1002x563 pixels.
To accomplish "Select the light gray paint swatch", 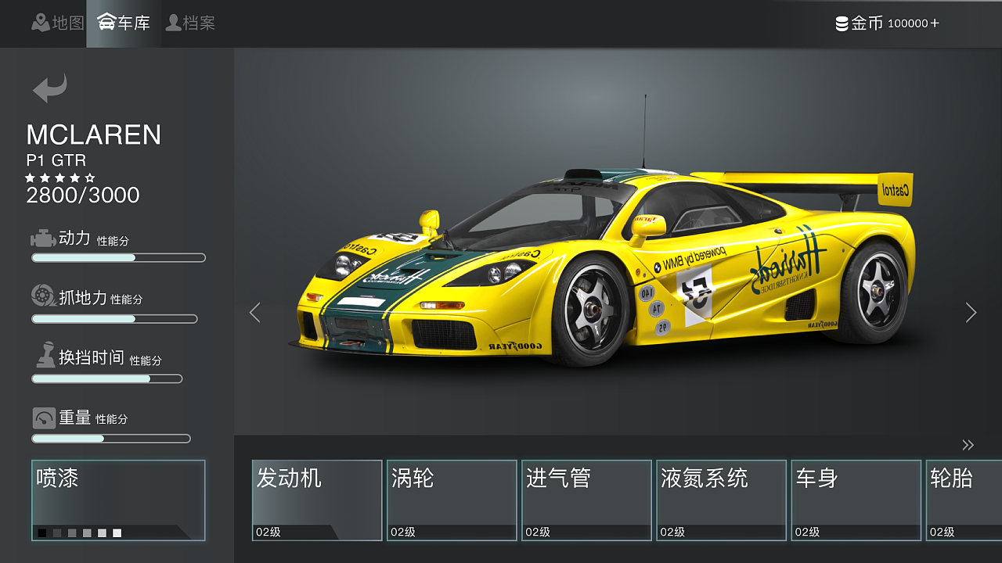I will [87, 533].
